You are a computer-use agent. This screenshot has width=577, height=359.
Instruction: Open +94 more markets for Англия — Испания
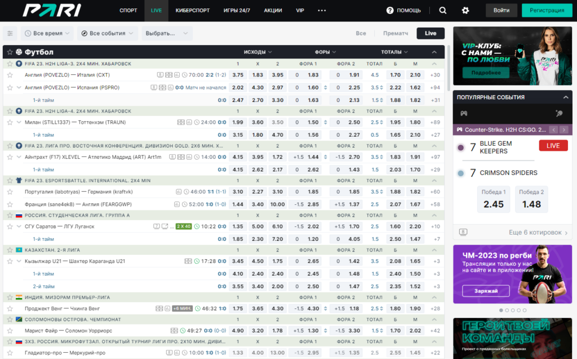[435, 87]
